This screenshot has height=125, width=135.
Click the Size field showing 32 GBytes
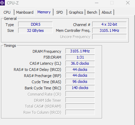35,30
